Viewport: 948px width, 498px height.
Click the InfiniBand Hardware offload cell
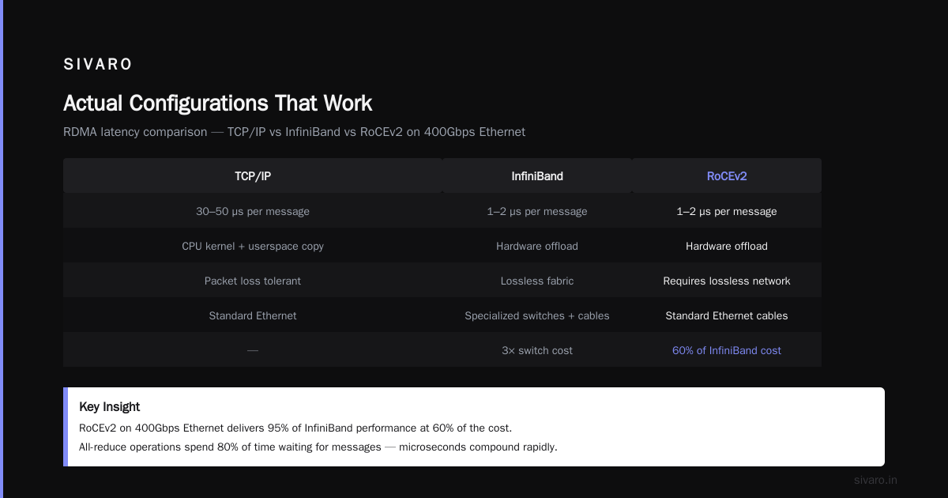537,246
